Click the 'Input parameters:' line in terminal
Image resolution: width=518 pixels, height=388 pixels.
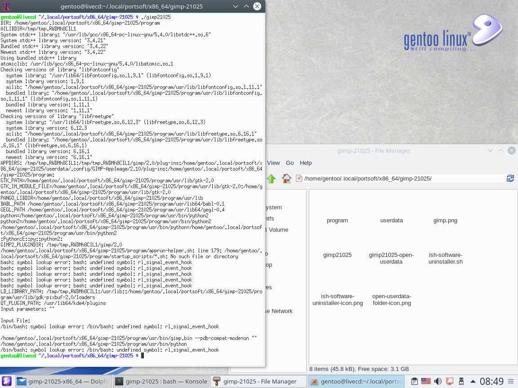(27, 309)
